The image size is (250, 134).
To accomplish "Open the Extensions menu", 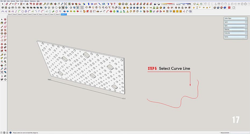I will pyautogui.click(x=33, y=1).
